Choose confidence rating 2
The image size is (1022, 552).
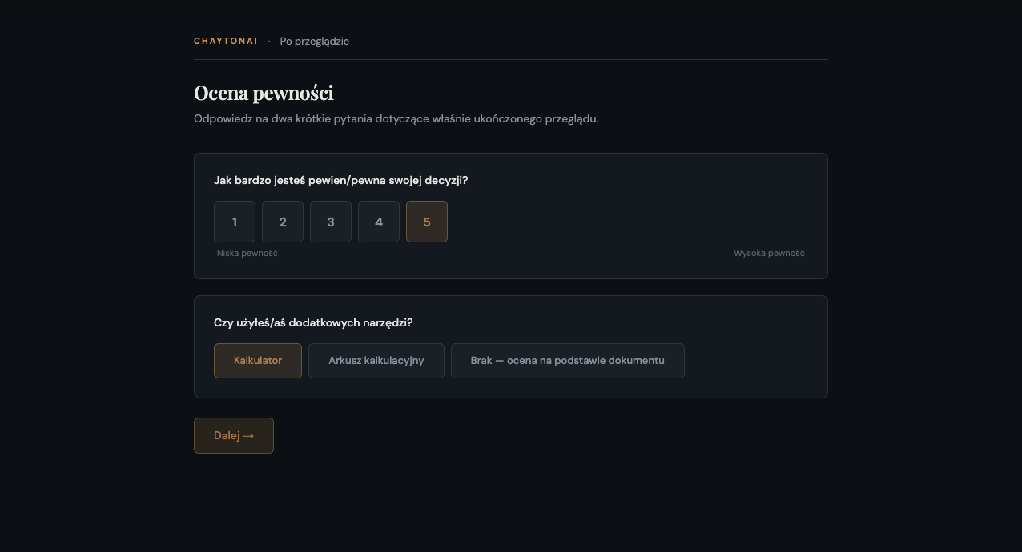(x=283, y=222)
